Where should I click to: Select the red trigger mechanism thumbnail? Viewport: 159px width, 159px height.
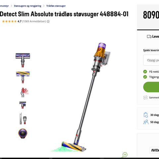point(24,92)
